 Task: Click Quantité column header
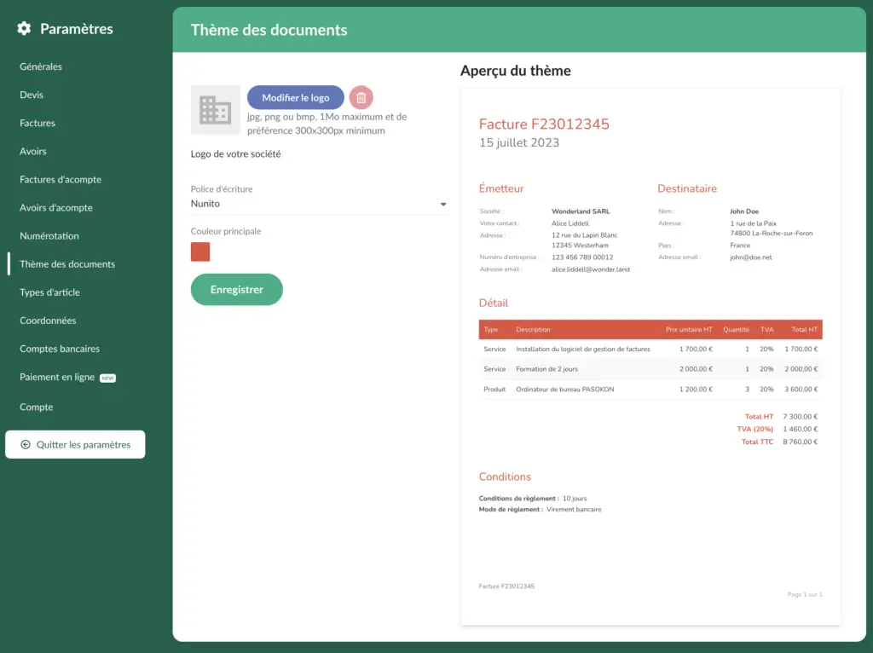[736, 330]
